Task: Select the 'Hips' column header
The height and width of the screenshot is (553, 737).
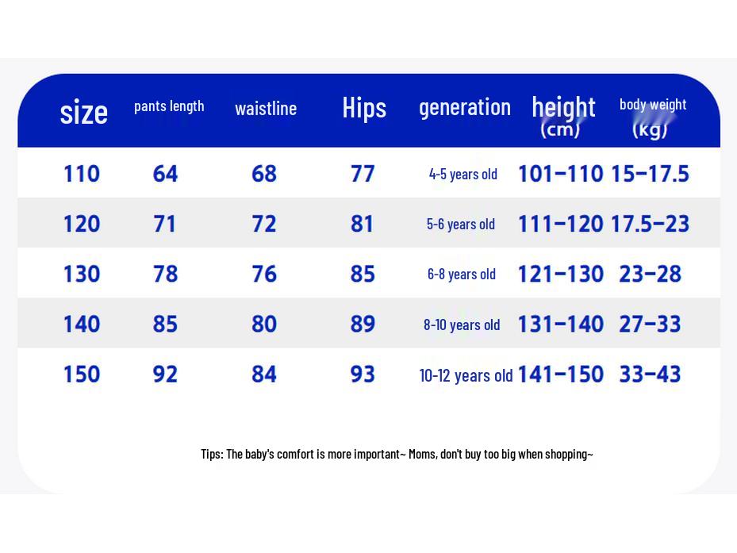Action: (x=364, y=108)
